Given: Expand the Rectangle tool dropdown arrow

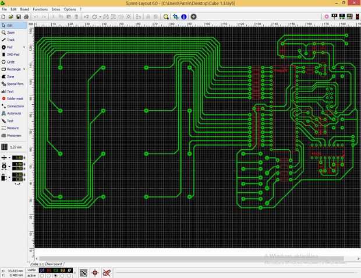Looking at the screenshot, I should (x=24, y=69).
